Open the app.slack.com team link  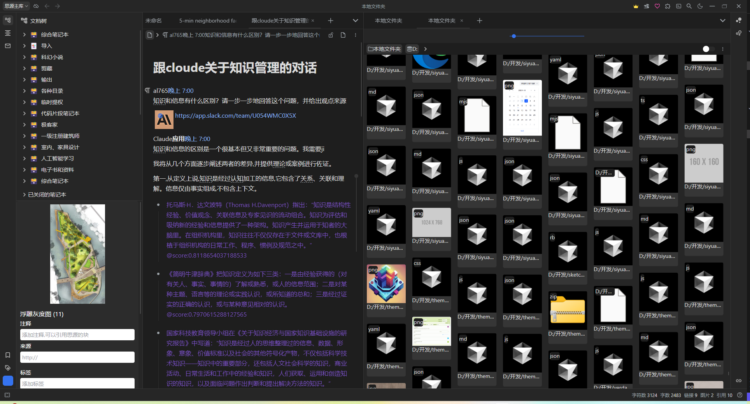pyautogui.click(x=235, y=116)
